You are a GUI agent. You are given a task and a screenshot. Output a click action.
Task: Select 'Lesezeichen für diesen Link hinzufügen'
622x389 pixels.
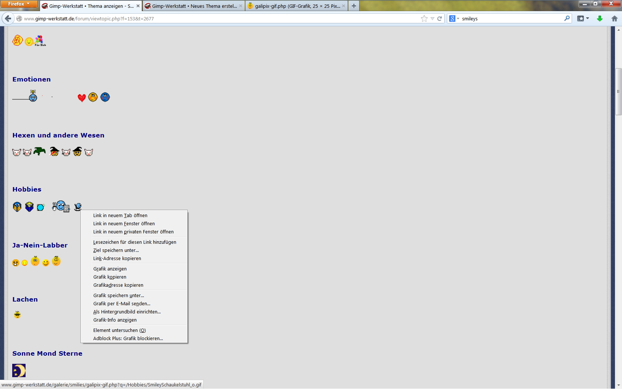click(134, 242)
